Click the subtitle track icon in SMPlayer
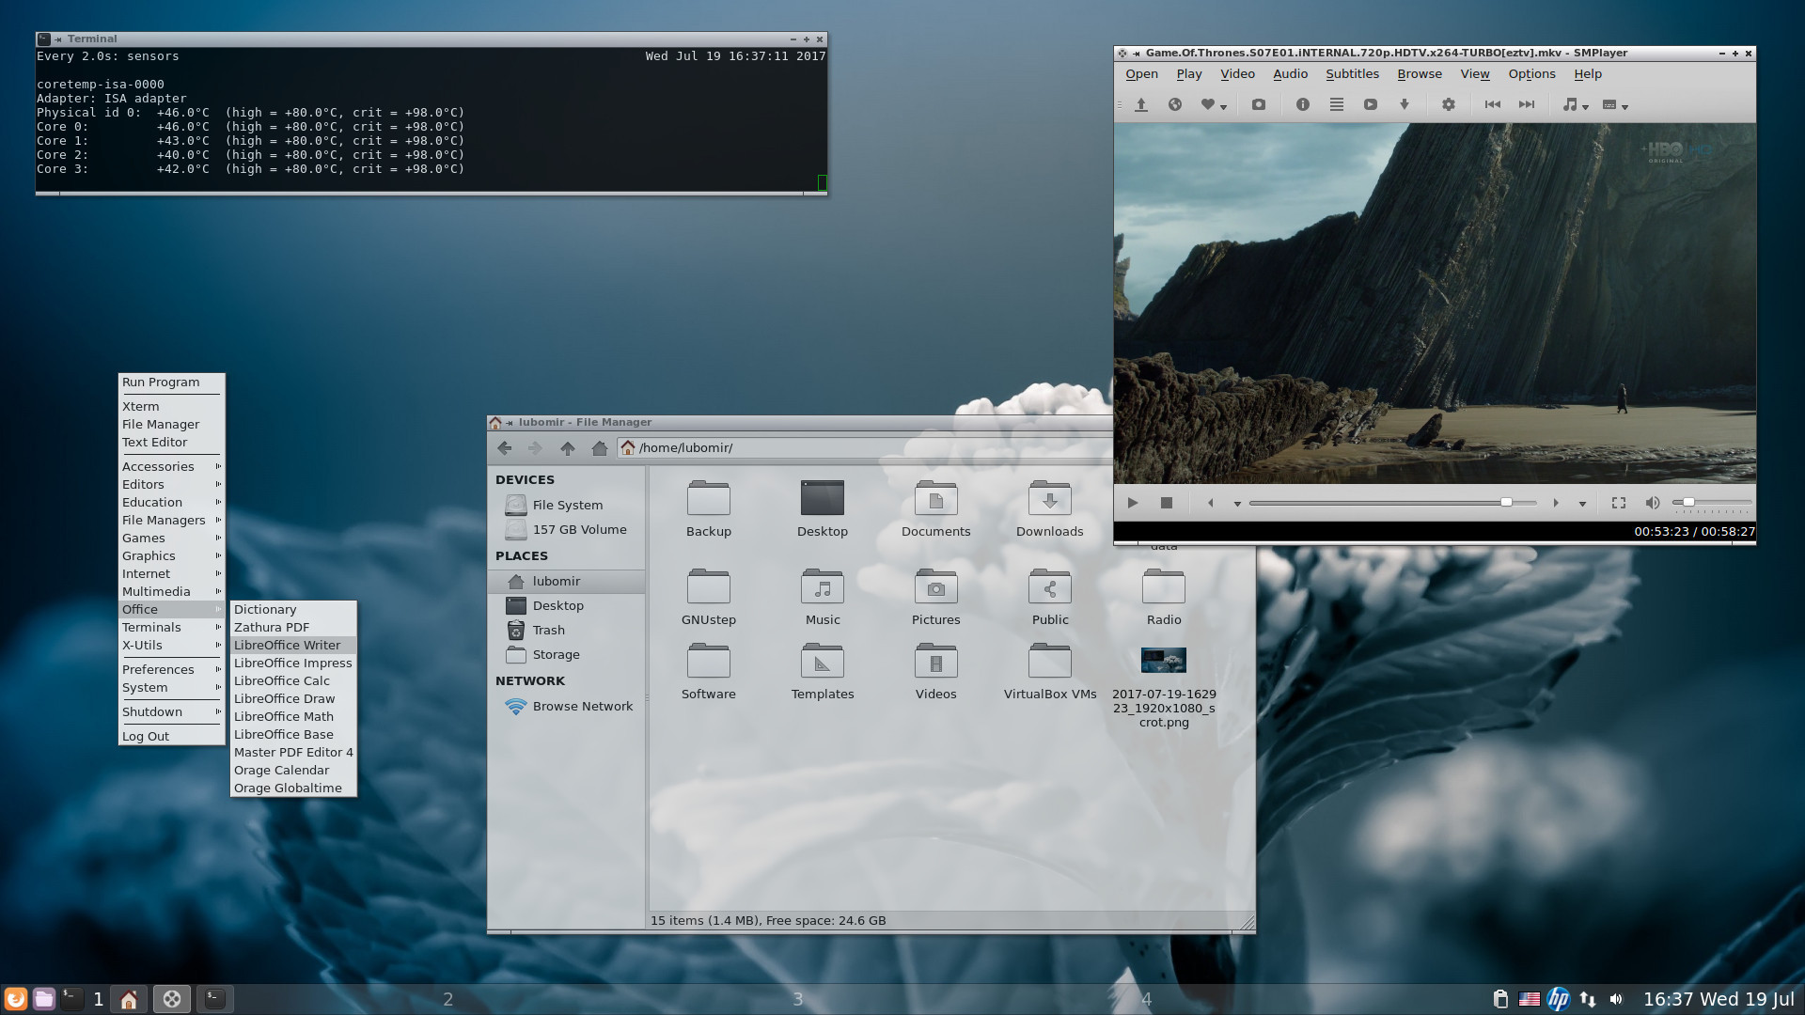The height and width of the screenshot is (1015, 1805). pos(1609,105)
